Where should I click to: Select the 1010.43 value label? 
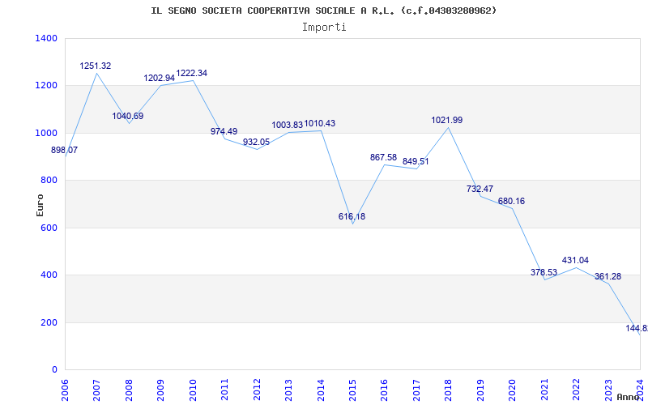coord(320,123)
